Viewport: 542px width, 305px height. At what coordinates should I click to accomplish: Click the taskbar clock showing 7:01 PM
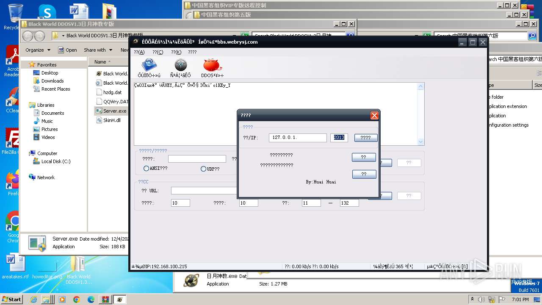pyautogui.click(x=520, y=299)
